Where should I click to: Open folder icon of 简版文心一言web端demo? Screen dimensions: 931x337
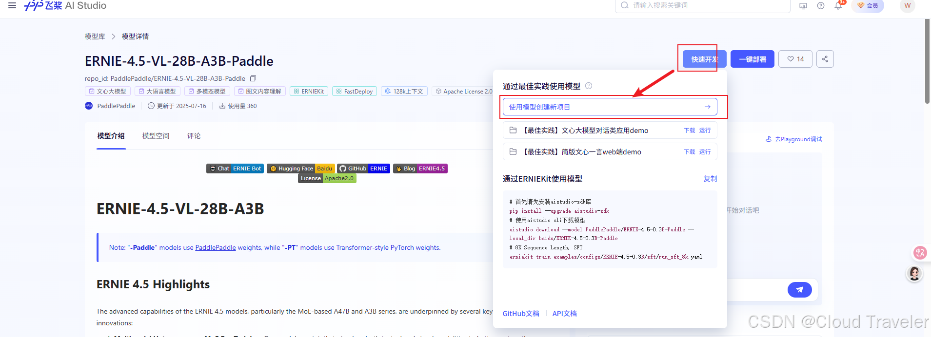point(513,151)
